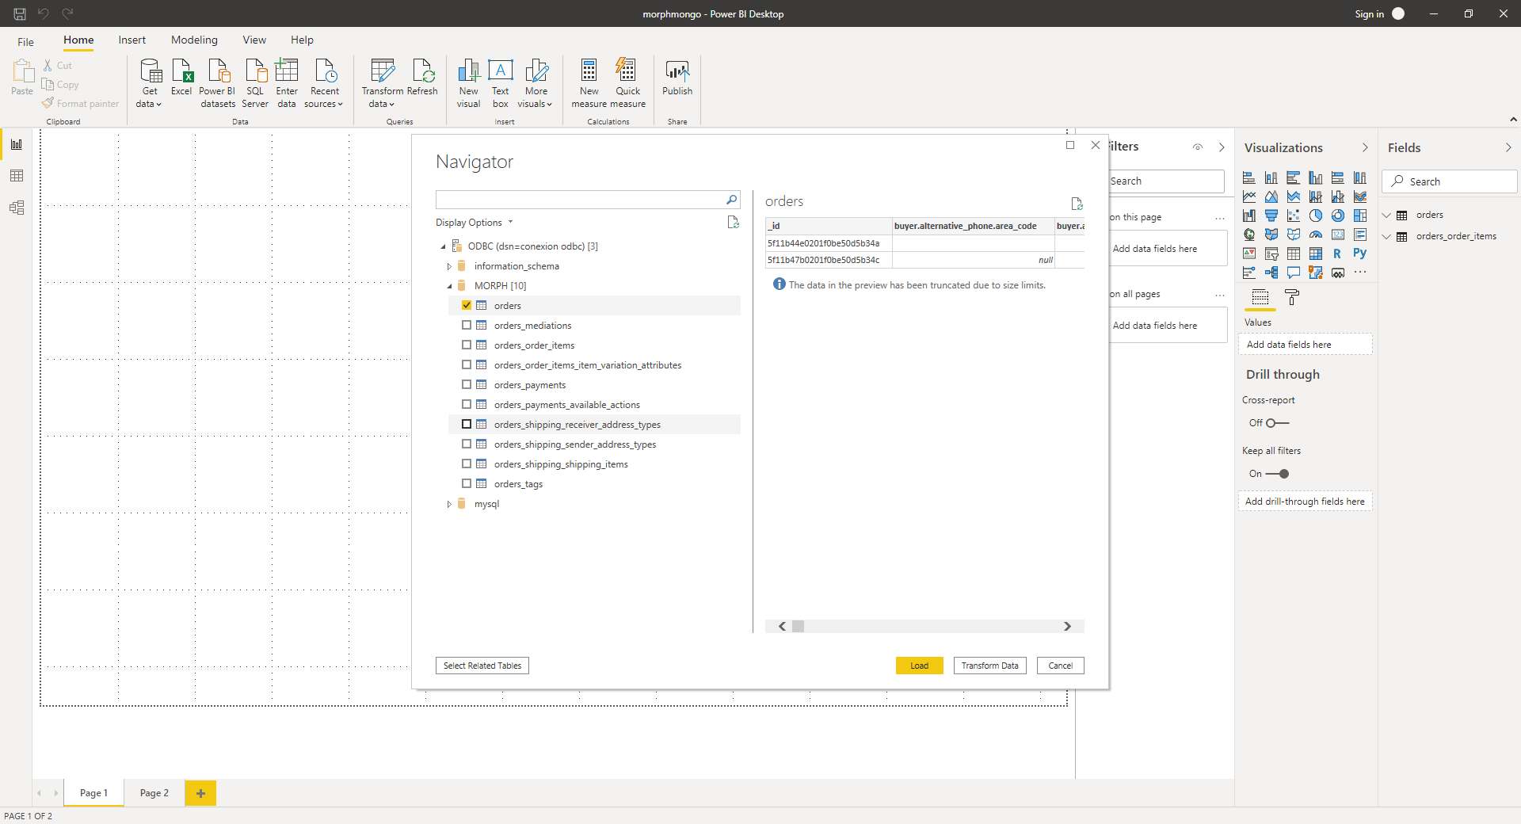Check the orders_order_items table checkbox
Image resolution: width=1521 pixels, height=824 pixels.
click(467, 345)
